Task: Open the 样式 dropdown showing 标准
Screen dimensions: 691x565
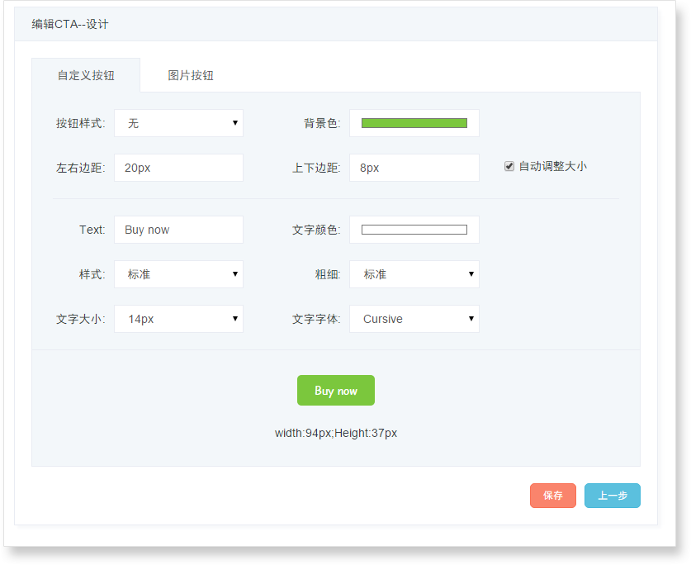Action: (178, 274)
